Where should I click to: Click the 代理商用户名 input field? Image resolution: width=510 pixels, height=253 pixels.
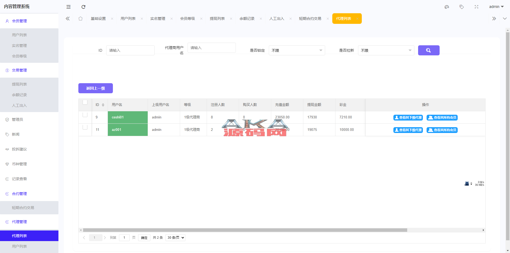coord(211,48)
